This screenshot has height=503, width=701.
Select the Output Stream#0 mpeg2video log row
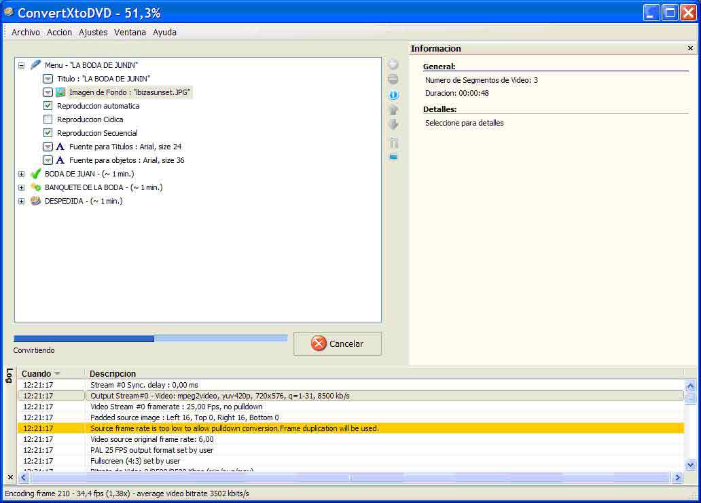coord(350,396)
